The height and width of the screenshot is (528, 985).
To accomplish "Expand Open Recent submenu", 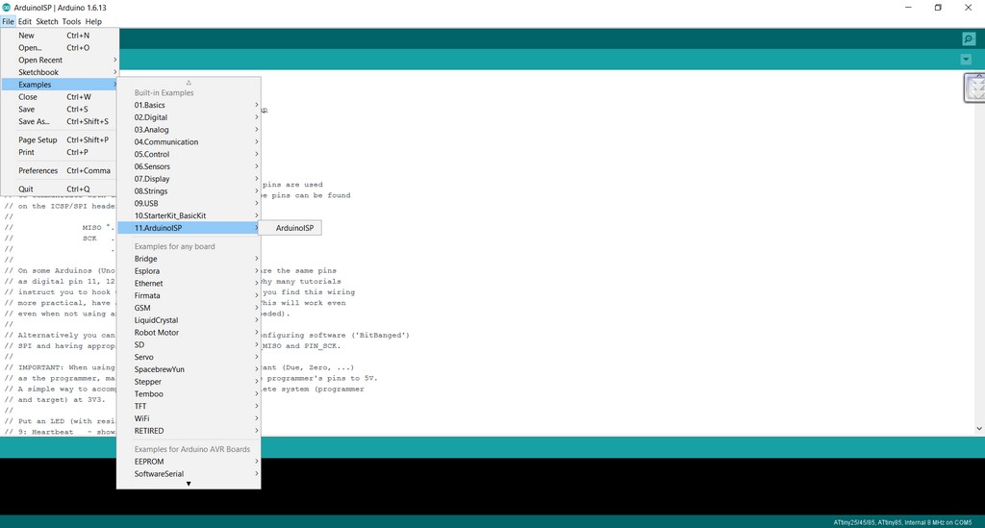I will point(60,61).
